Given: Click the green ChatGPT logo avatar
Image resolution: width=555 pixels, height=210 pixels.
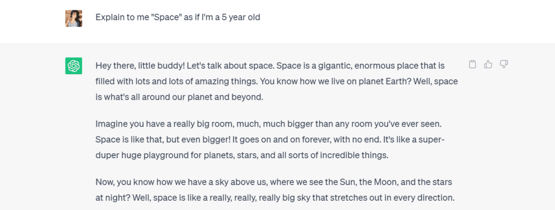Looking at the screenshot, I should pyautogui.click(x=74, y=65).
